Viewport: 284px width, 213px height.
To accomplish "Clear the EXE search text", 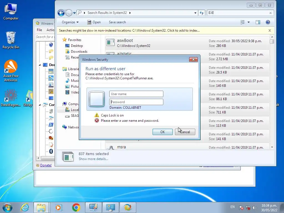I will 270,13.
